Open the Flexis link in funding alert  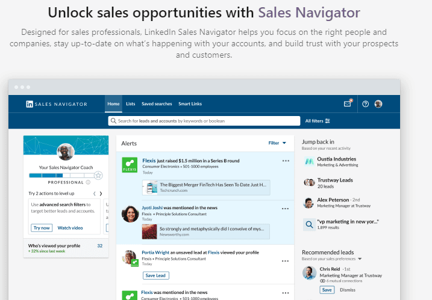pos(149,161)
